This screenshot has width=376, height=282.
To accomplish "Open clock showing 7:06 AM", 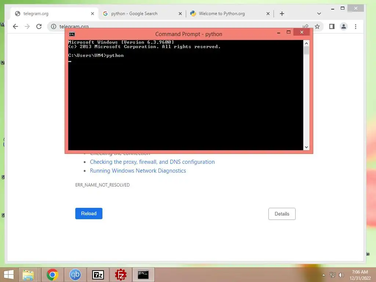I will [x=360, y=275].
